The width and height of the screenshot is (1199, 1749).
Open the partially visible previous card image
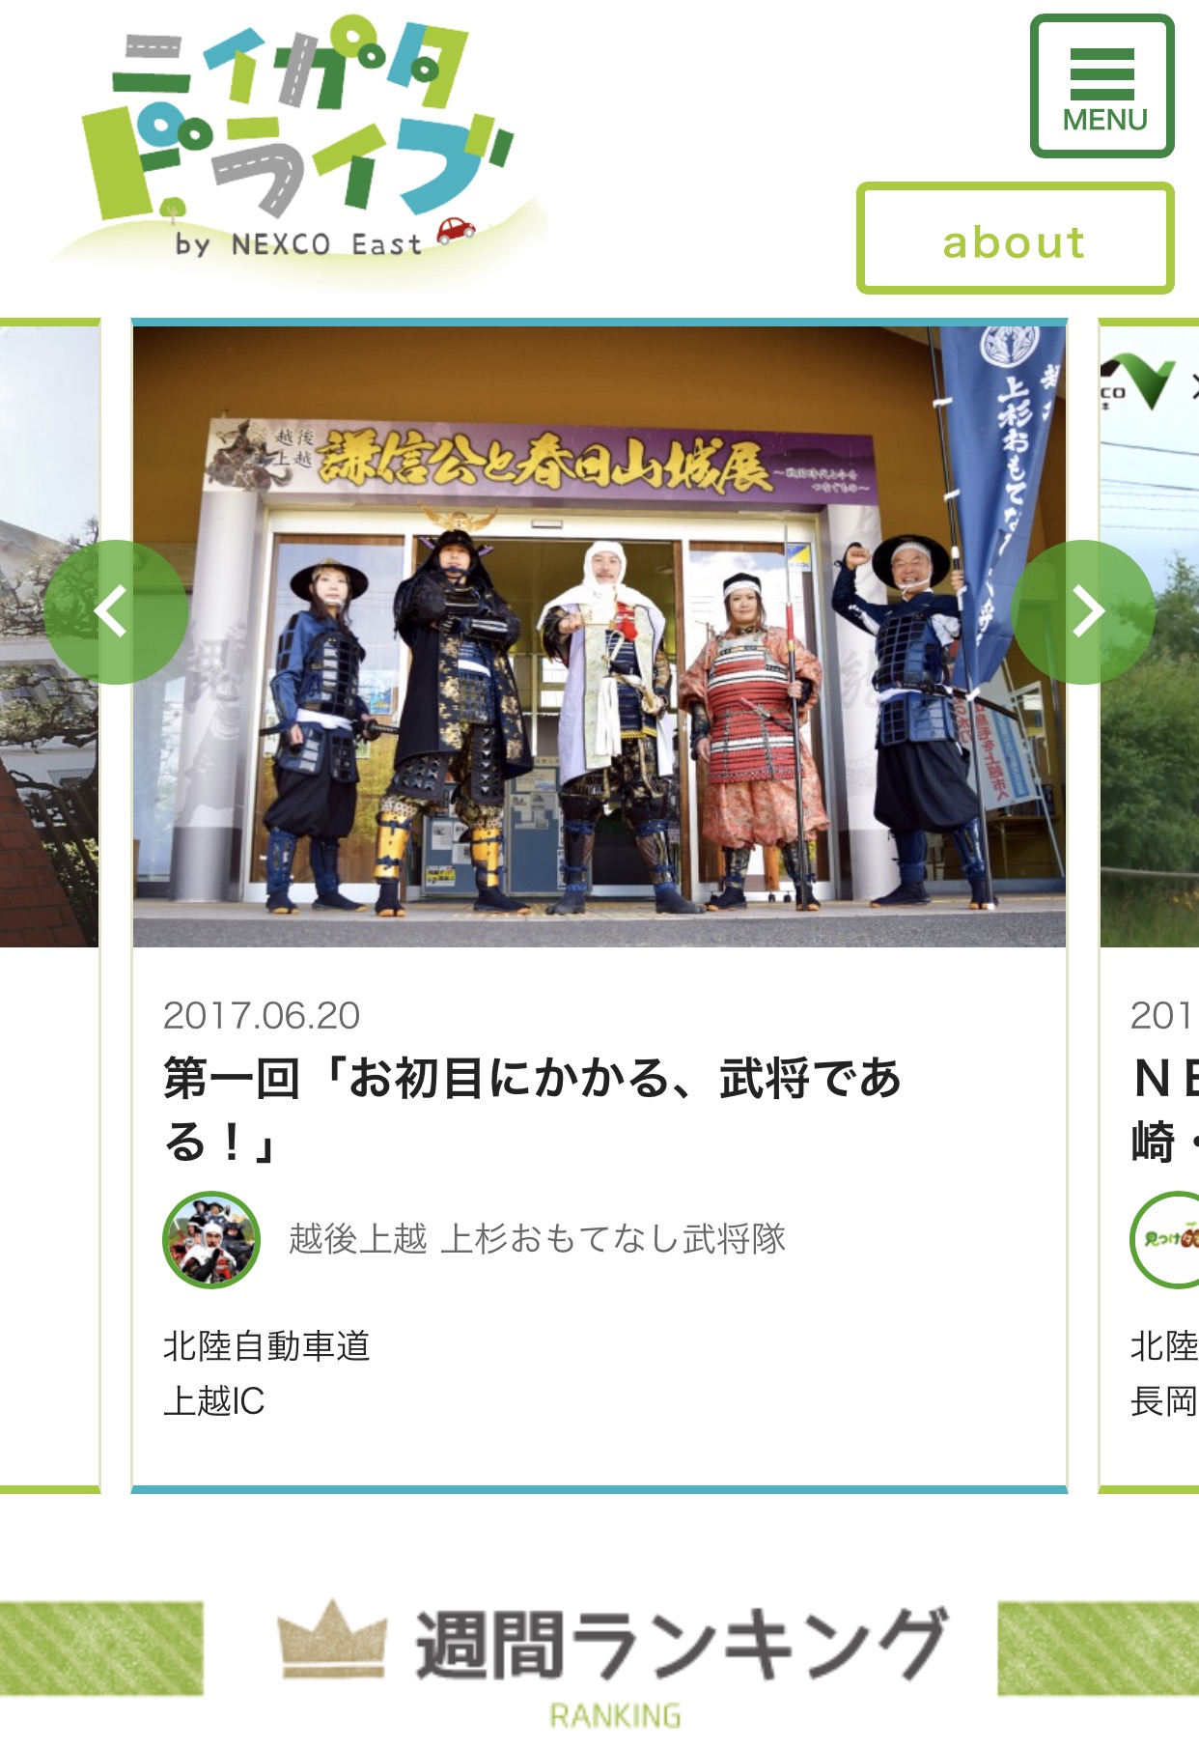click(49, 636)
